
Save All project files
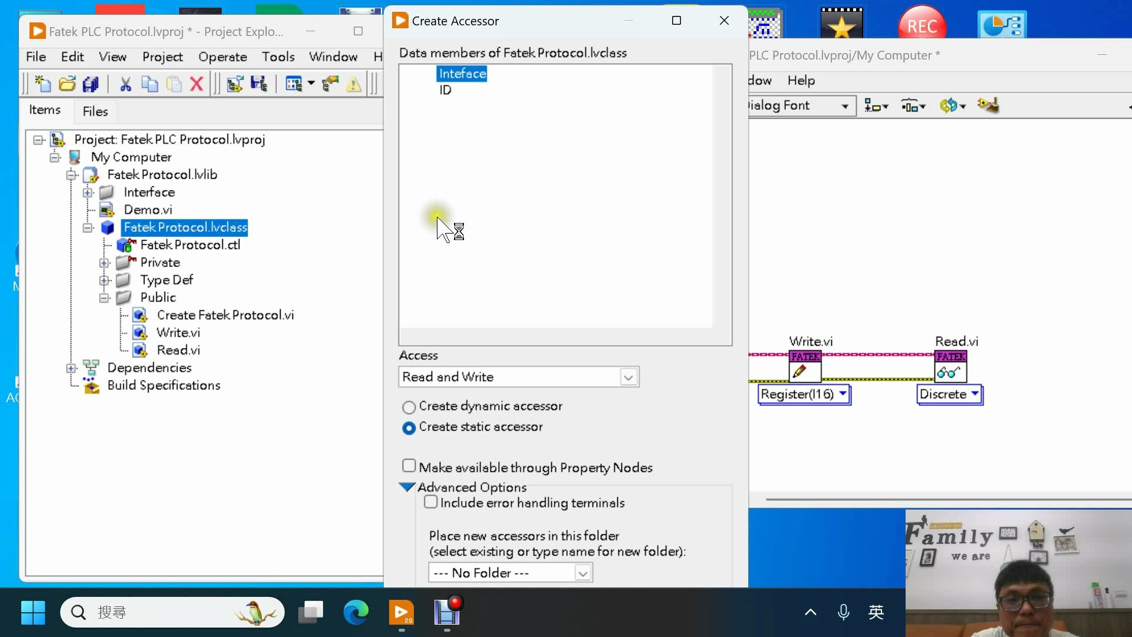91,83
